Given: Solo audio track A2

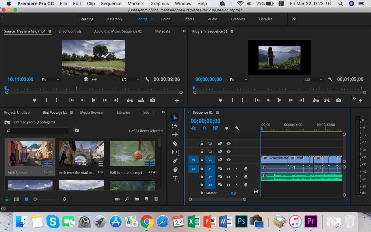Looking at the screenshot, I should click(237, 177).
